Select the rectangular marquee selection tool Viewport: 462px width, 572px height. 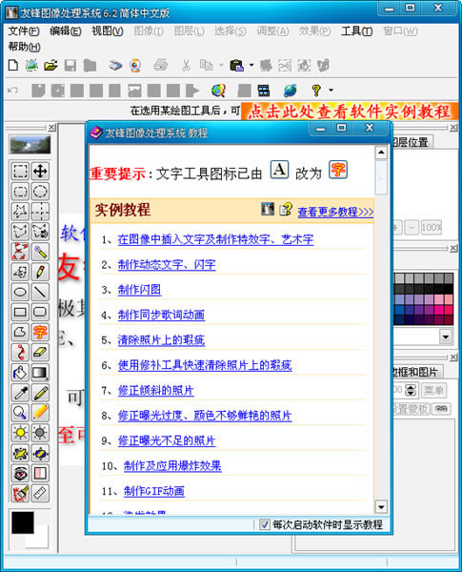20,171
